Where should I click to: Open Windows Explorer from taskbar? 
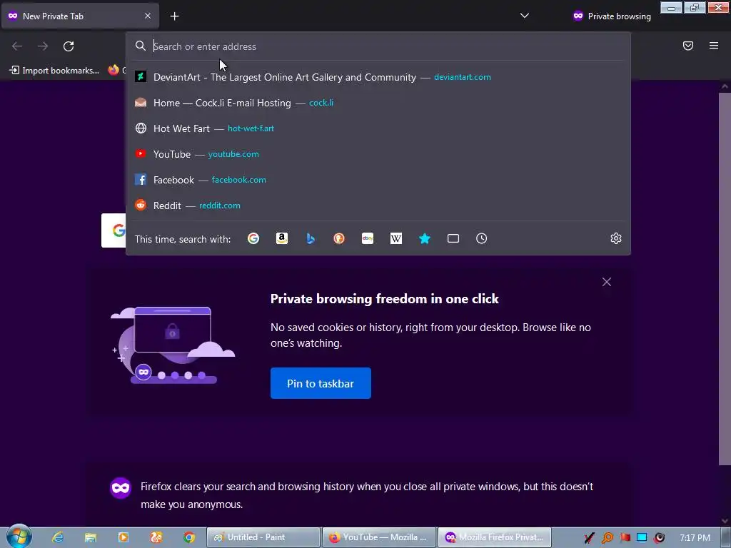coord(91,537)
